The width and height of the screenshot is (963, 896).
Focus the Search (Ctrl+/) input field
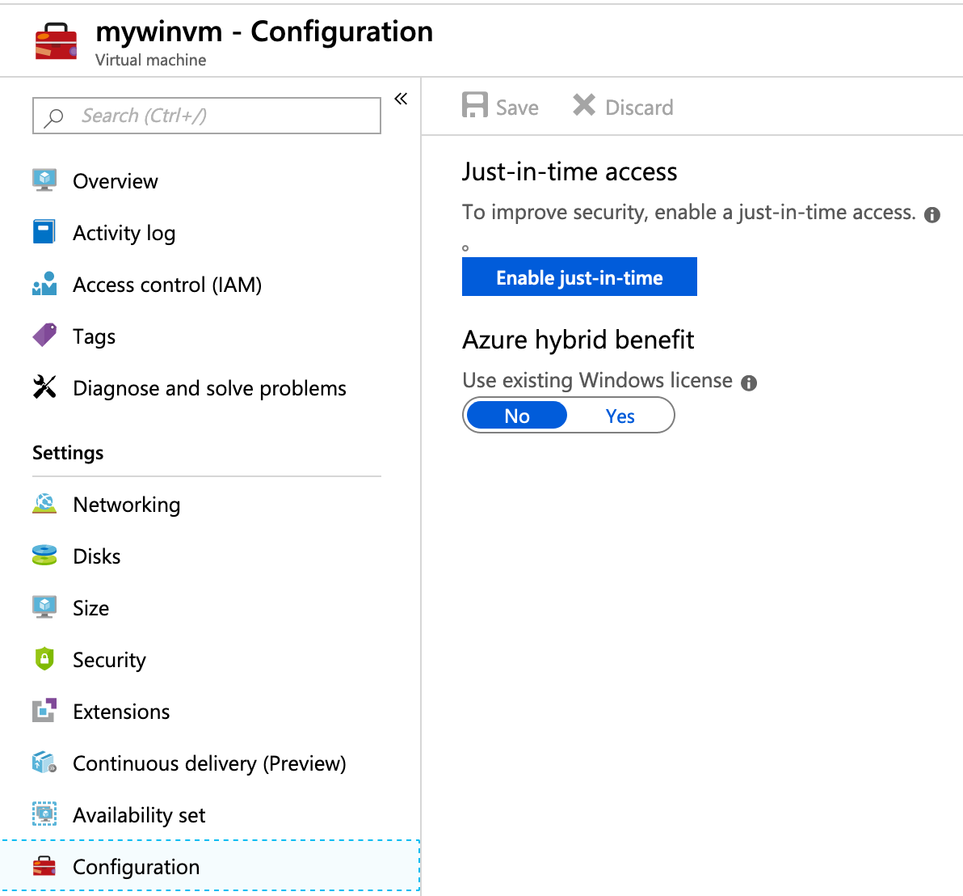(206, 116)
